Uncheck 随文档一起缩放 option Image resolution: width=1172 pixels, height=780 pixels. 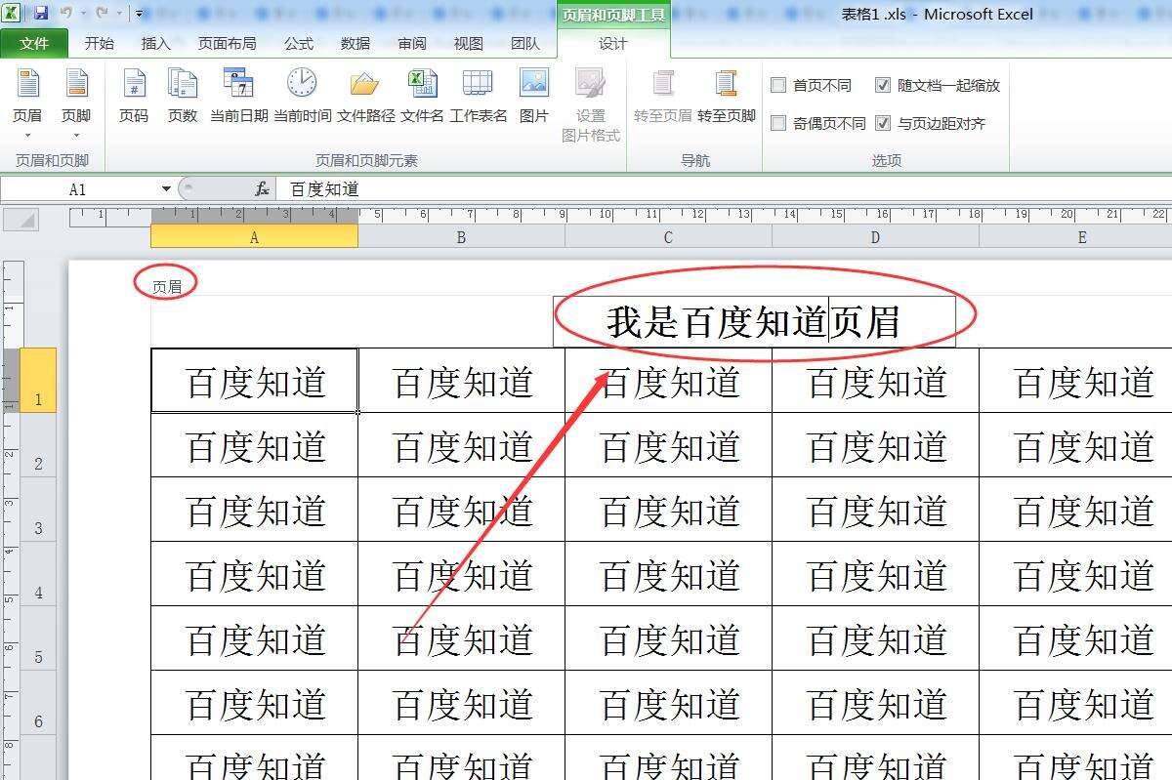point(883,85)
